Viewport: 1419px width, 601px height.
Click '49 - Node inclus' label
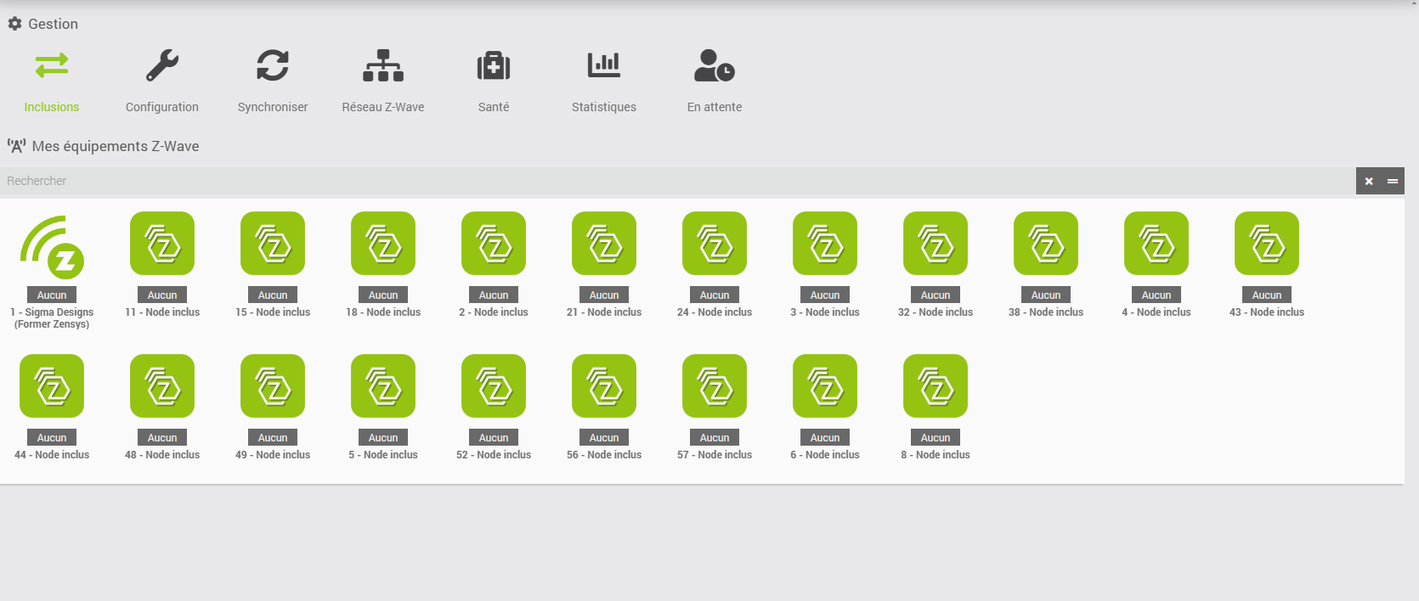(273, 455)
